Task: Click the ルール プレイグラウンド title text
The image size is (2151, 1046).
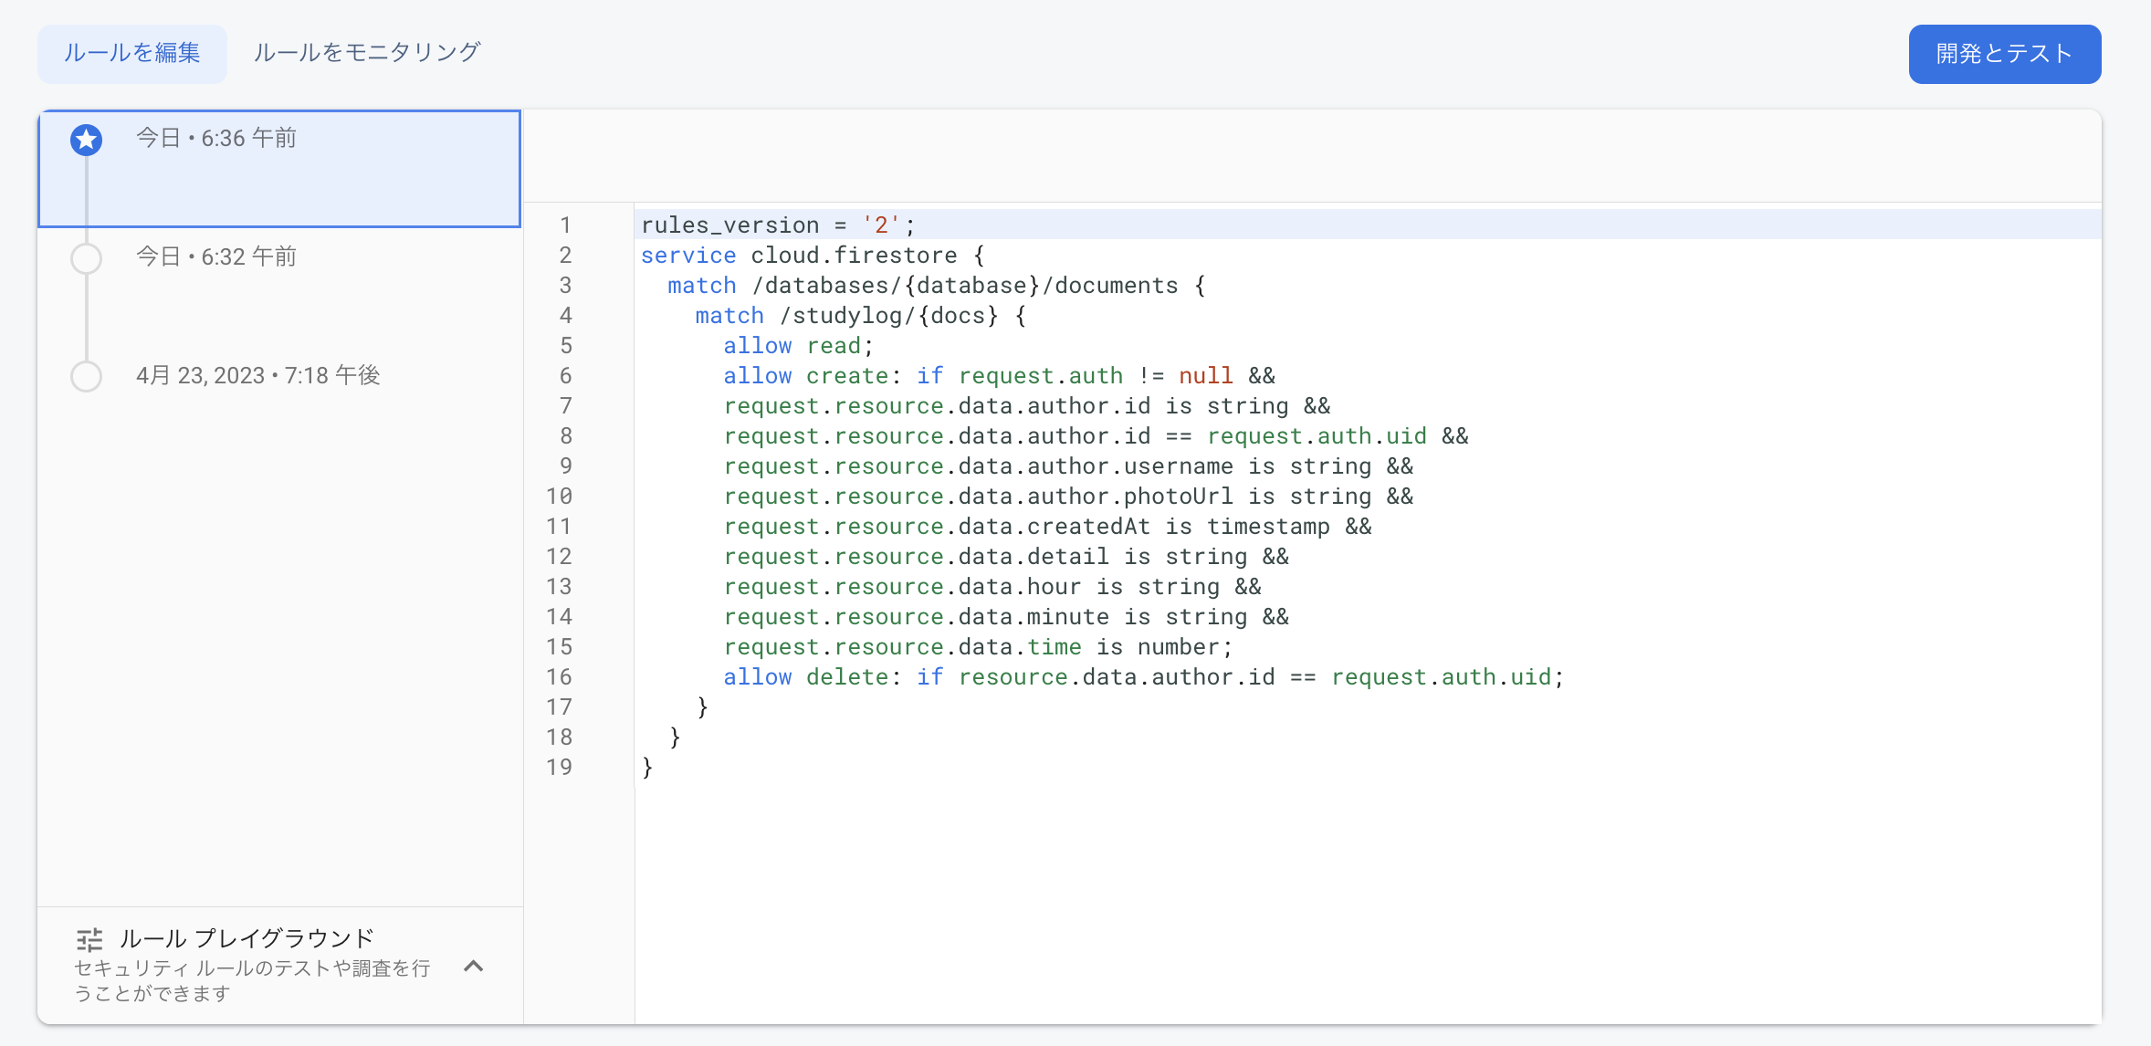Action: 247,938
